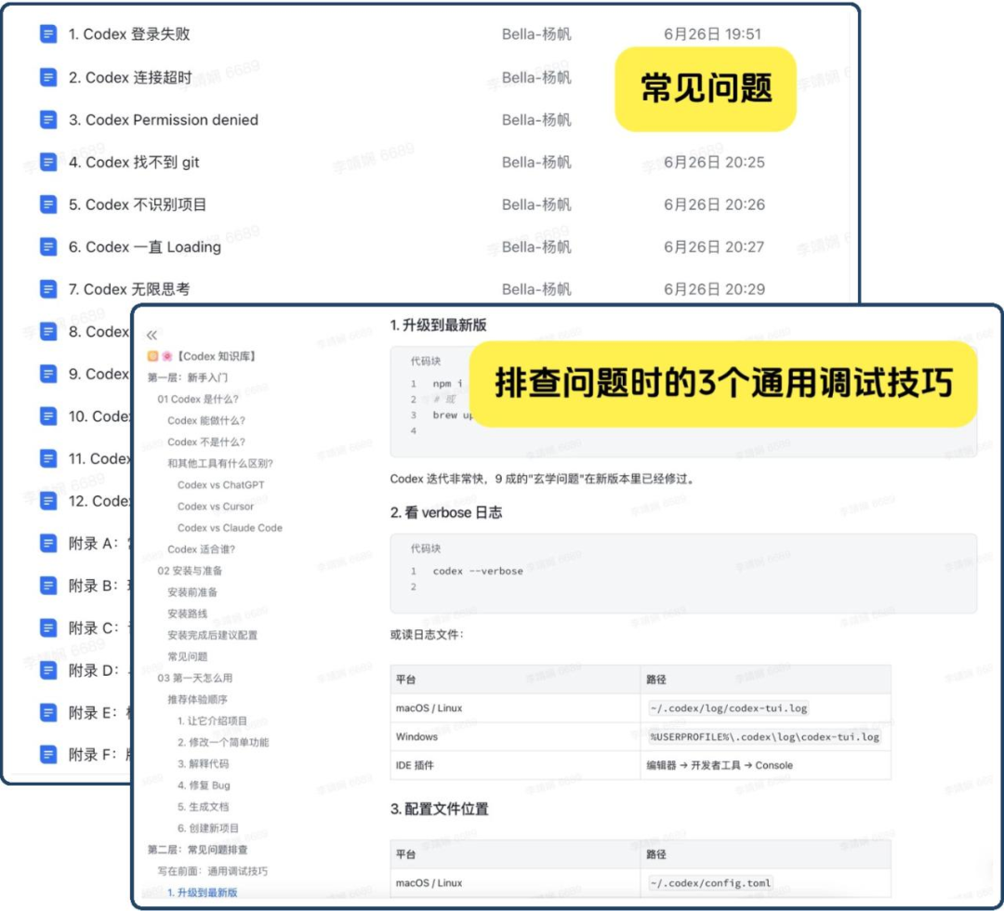Screen dimensions: 1004x911
Task: Jump to outline entry "Codex vs Claude Code"
Action: tap(230, 527)
